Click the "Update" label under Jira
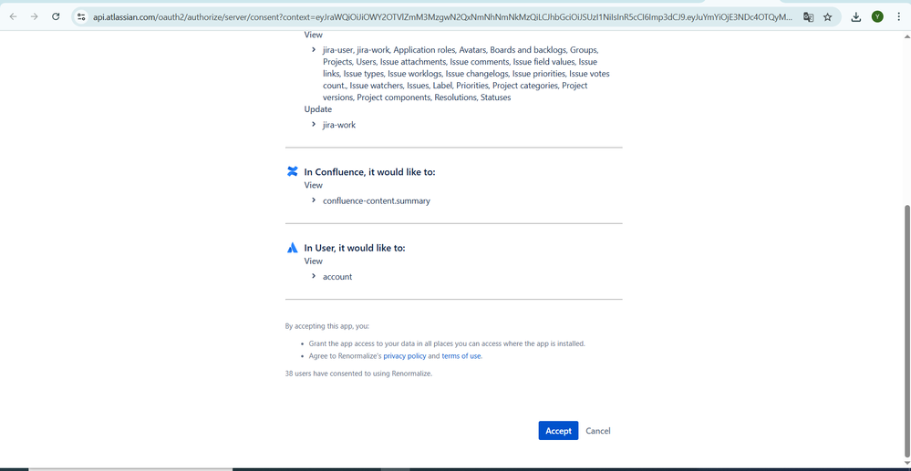Screen dimensions: 911x471 click(318, 109)
